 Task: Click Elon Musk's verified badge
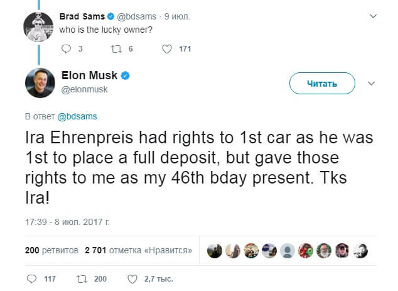[x=126, y=76]
